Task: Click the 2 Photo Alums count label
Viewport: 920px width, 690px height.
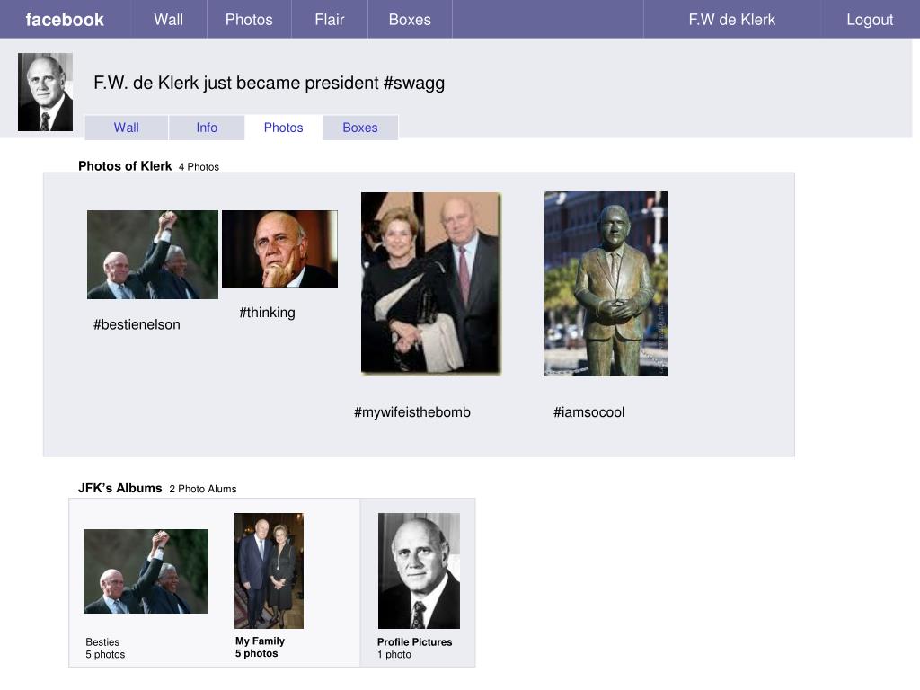Action: 203,489
